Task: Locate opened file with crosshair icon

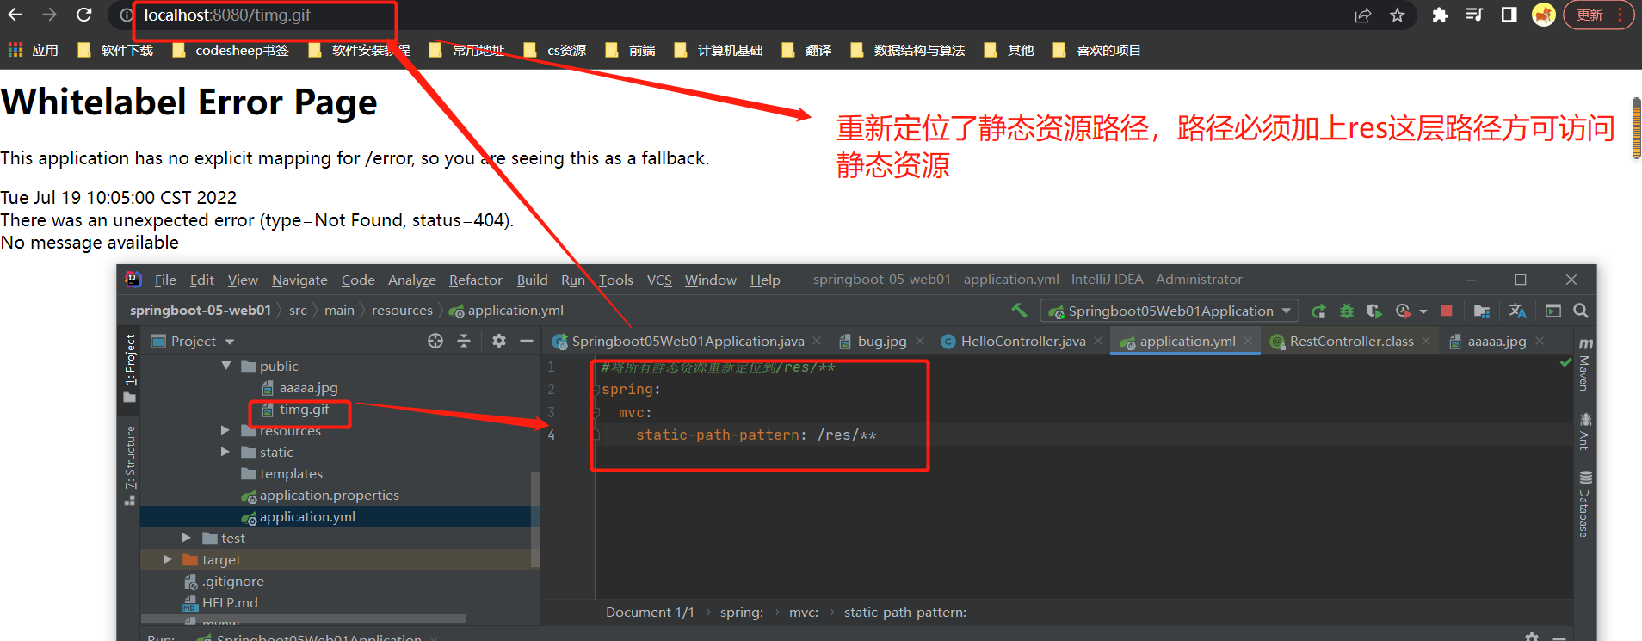Action: [435, 341]
